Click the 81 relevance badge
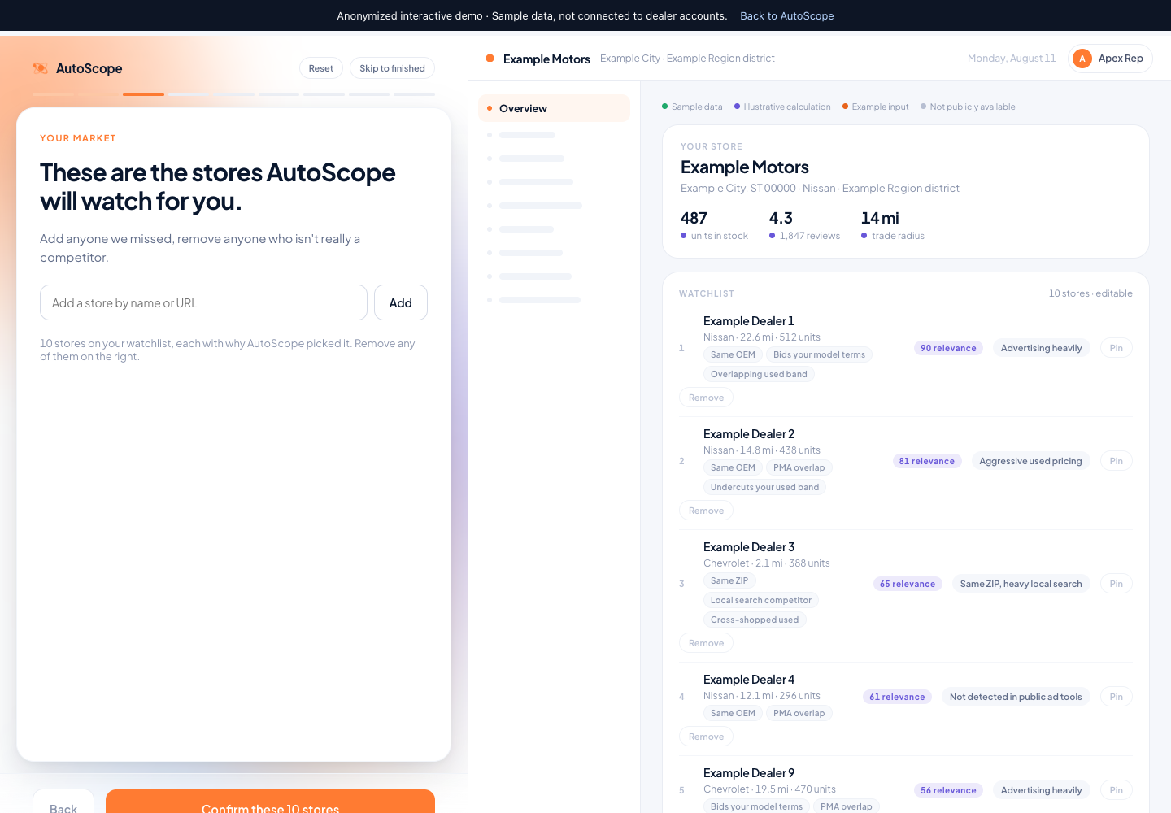The image size is (1171, 813). (x=927, y=461)
